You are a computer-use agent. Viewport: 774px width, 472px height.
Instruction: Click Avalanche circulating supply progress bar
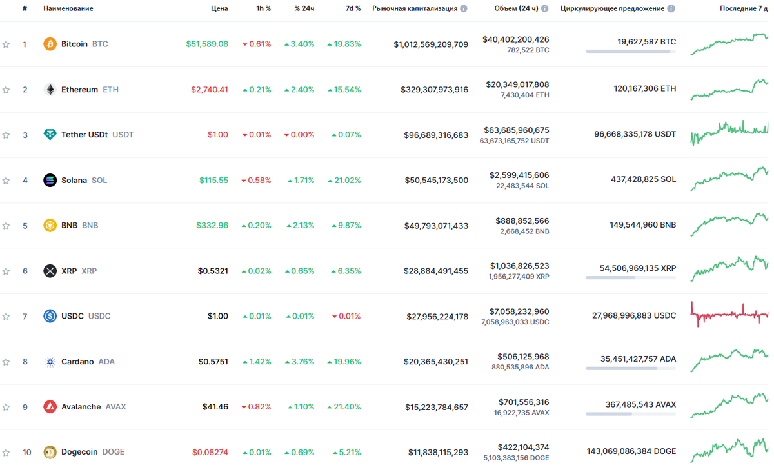tap(631, 413)
